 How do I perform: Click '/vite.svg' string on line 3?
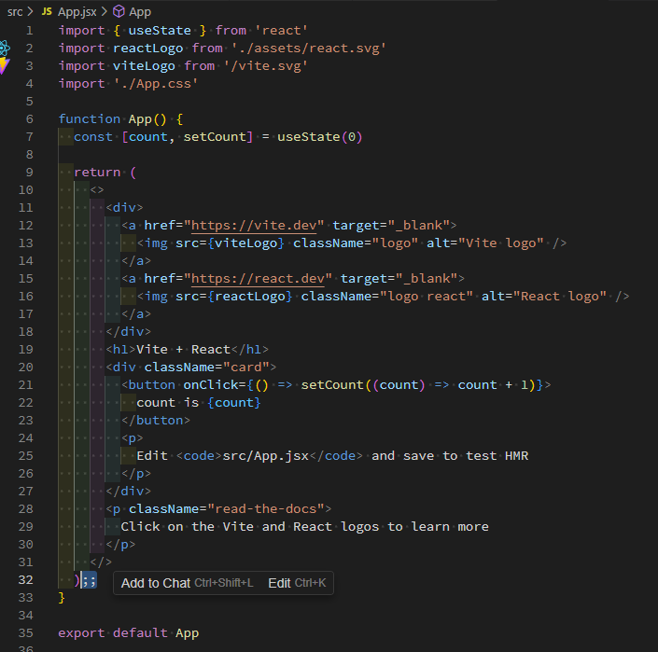pos(265,66)
